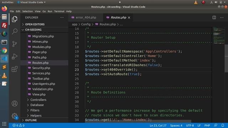
Task: Open the Terminal menu
Action: click(x=59, y=11)
